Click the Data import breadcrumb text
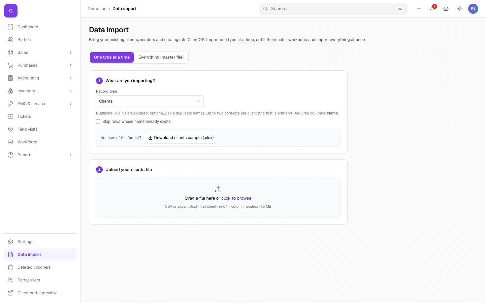Screen dimensions: 485x303 (x=124, y=9)
